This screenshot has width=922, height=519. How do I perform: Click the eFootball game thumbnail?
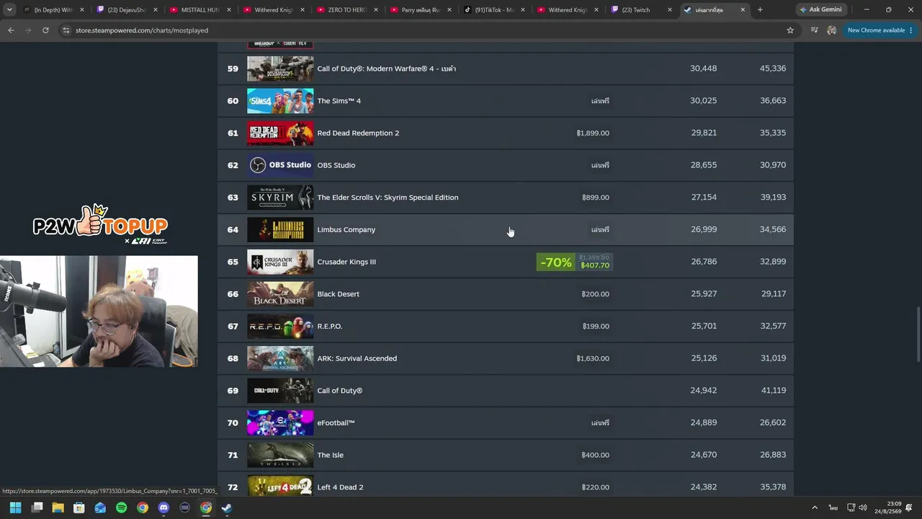tap(280, 423)
